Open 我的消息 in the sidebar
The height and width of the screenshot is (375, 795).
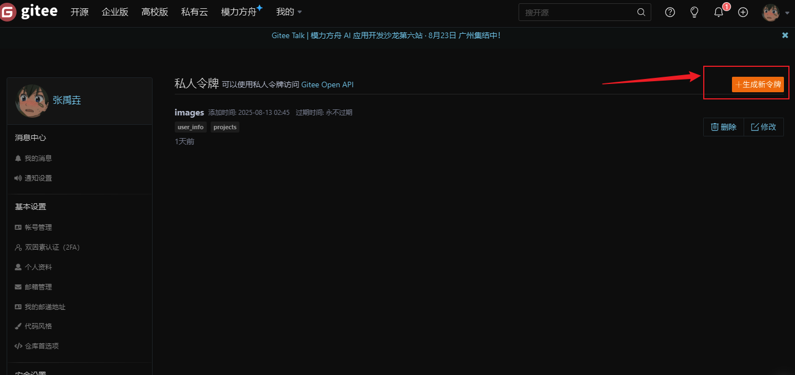coord(38,159)
